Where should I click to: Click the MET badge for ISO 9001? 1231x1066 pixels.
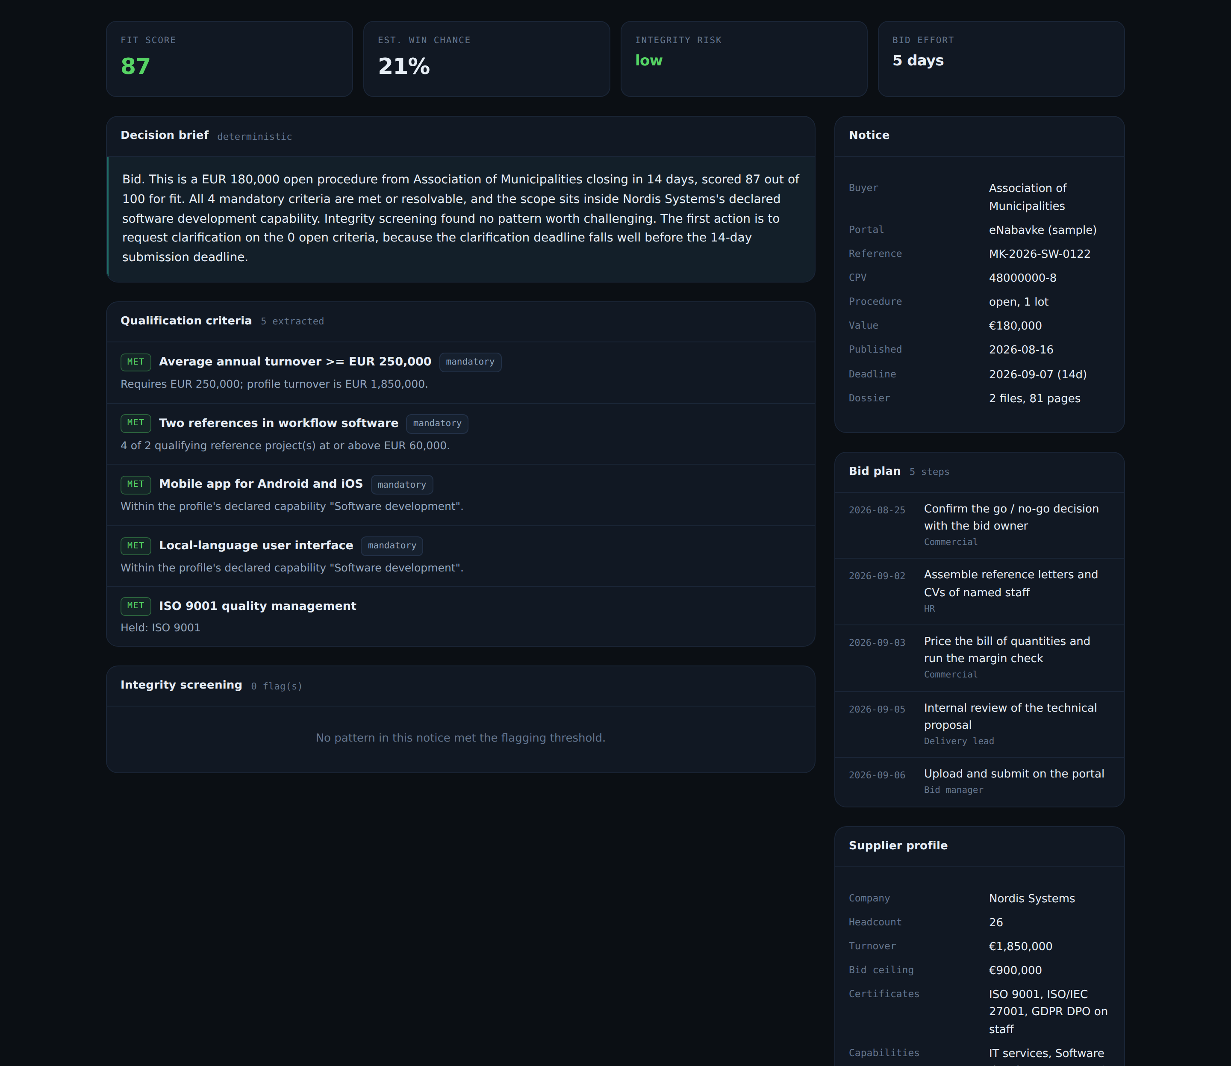(x=135, y=606)
